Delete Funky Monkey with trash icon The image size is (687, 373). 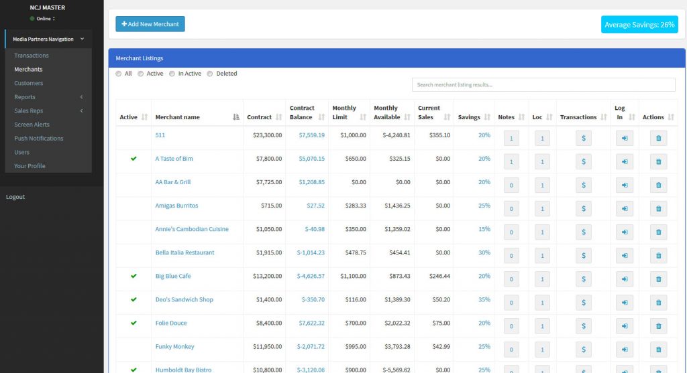[659, 350]
